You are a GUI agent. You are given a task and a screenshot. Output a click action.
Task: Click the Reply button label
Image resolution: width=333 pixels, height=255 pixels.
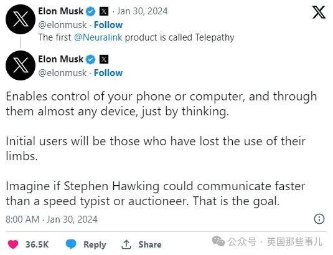tap(95, 244)
